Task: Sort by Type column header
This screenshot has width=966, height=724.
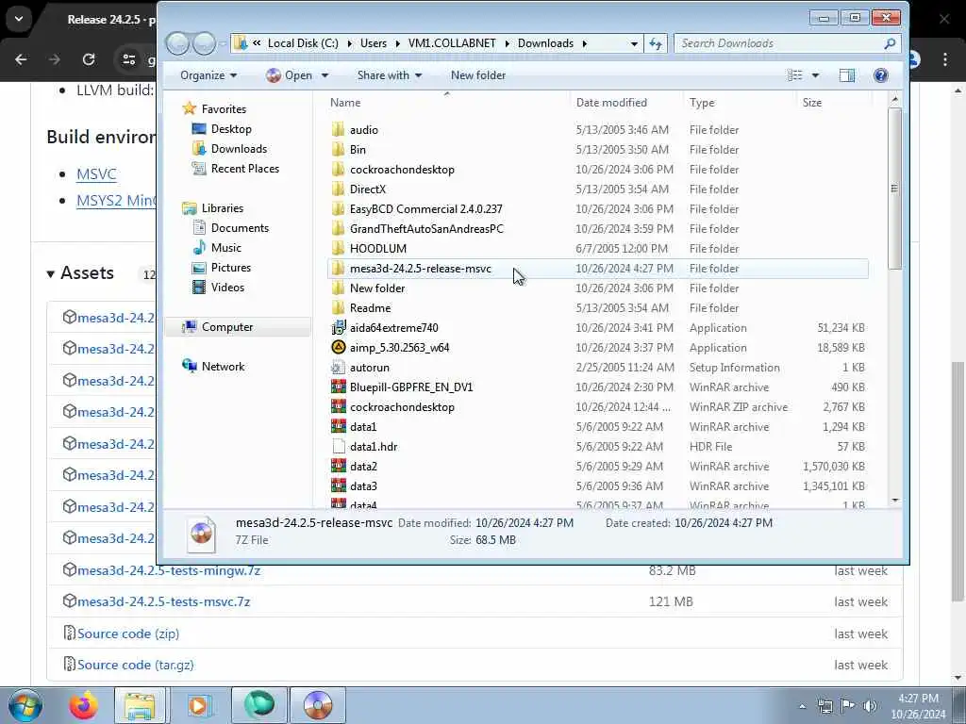Action: (x=740, y=102)
